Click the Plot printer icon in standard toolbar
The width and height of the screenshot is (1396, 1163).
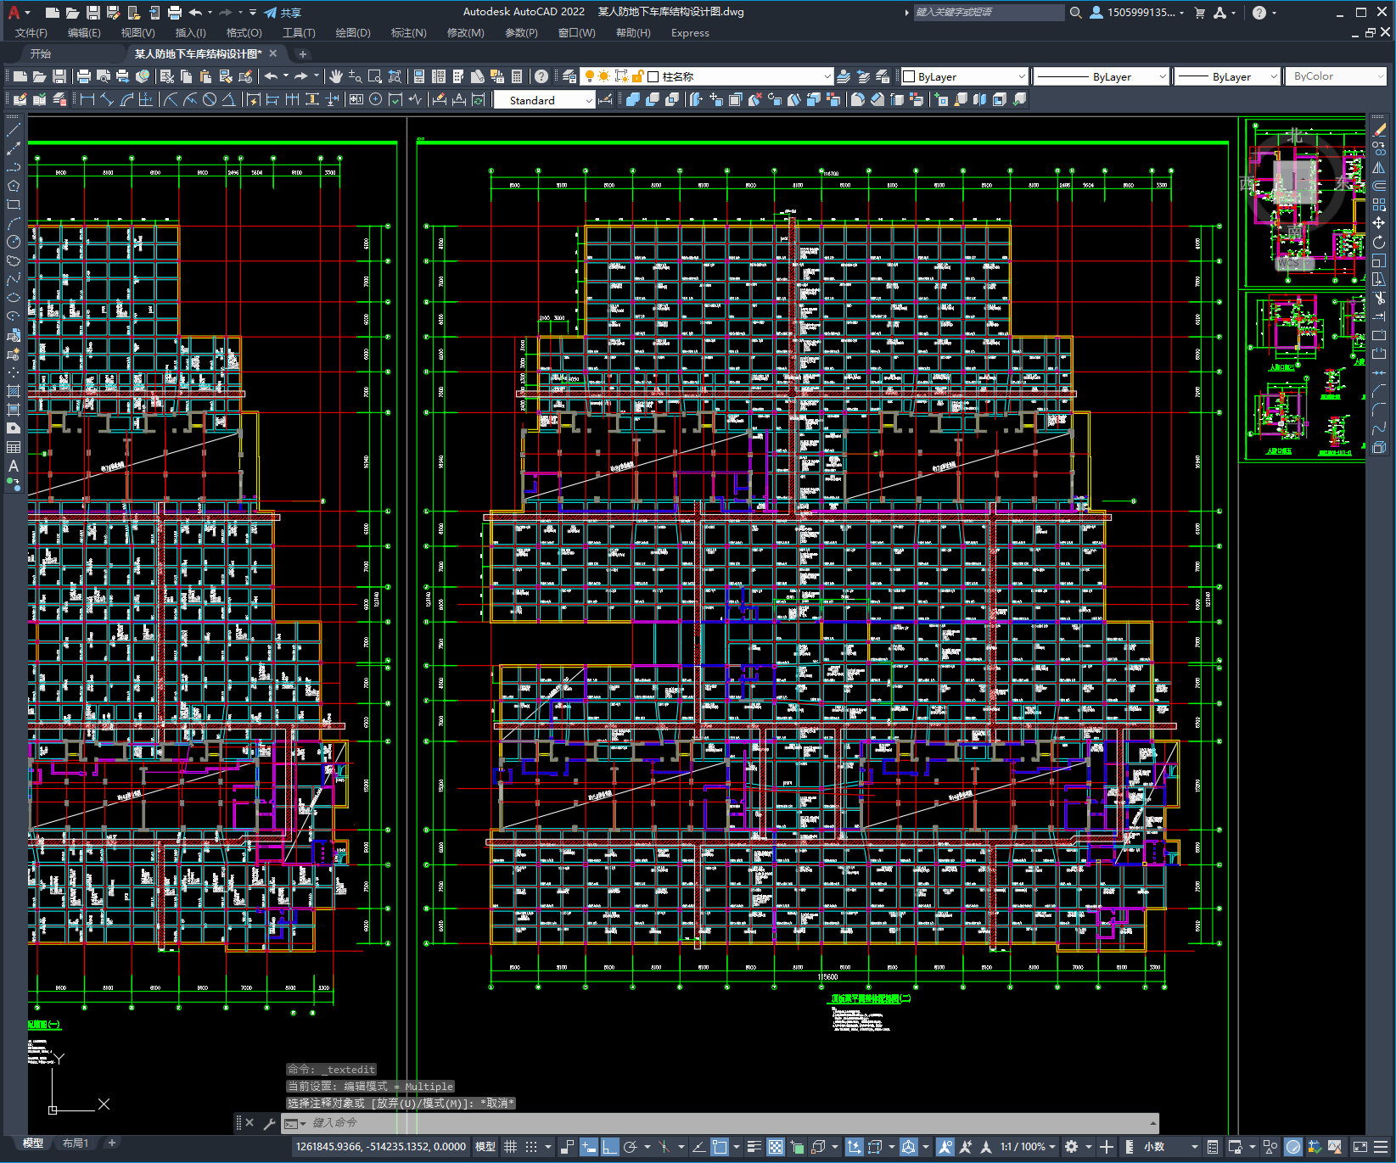click(84, 76)
